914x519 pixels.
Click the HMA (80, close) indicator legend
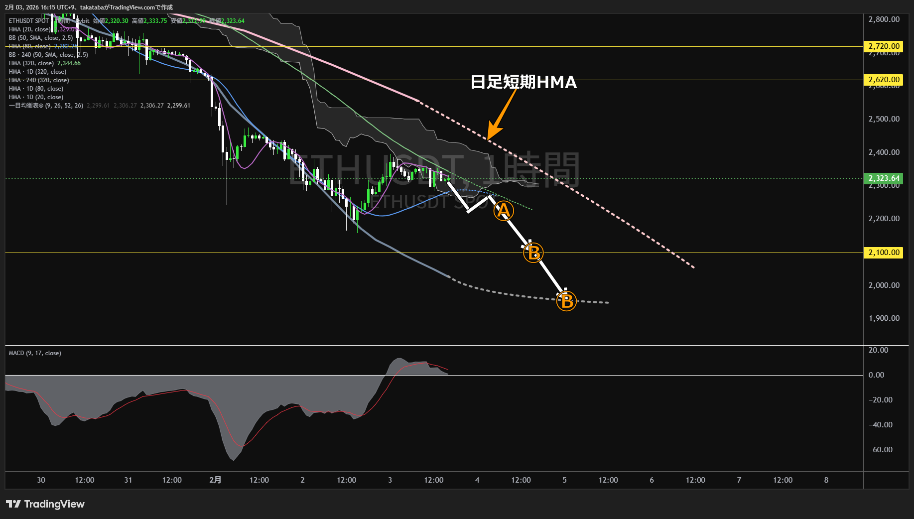(x=30, y=46)
